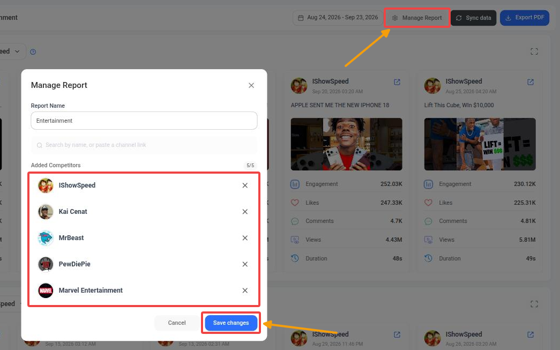This screenshot has height=350, width=560.
Task: Click the Comments value 4.81K
Action: tap(528, 221)
